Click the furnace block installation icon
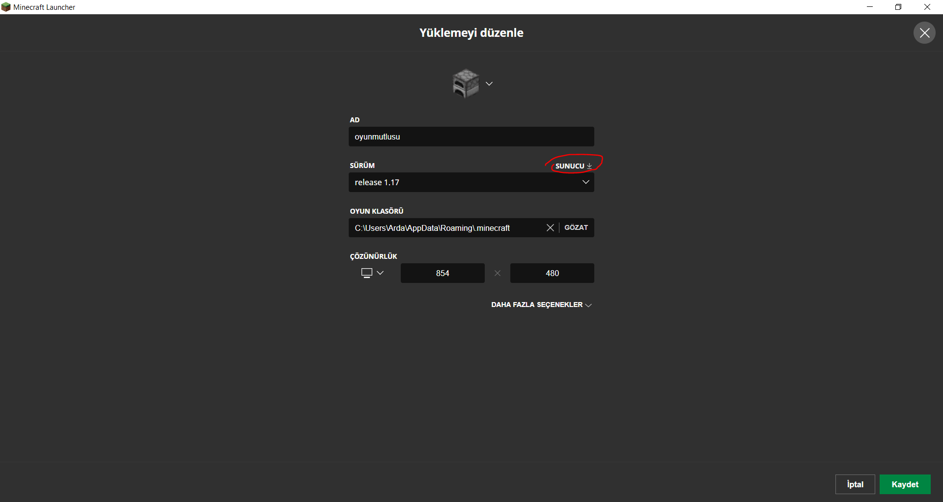 pos(466,84)
